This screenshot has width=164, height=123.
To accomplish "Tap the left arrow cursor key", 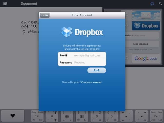I will pos(126,116).
